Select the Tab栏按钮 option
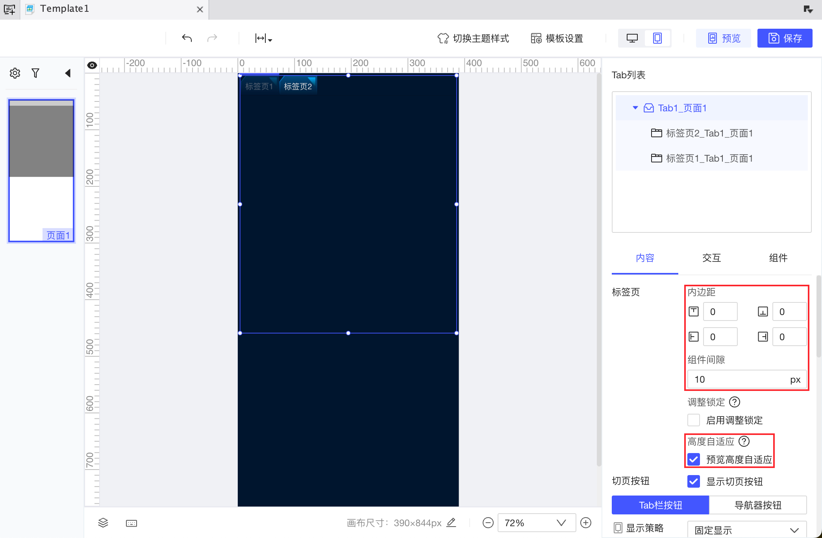The image size is (822, 538). 660,505
